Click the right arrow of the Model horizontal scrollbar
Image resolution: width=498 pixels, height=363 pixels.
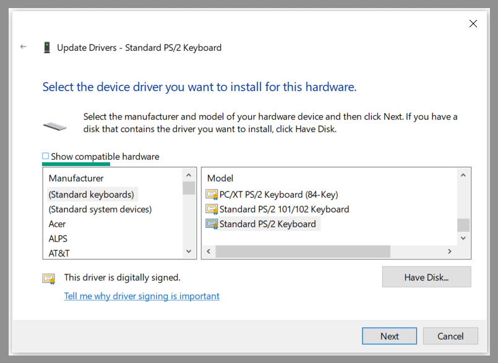pyautogui.click(x=450, y=251)
